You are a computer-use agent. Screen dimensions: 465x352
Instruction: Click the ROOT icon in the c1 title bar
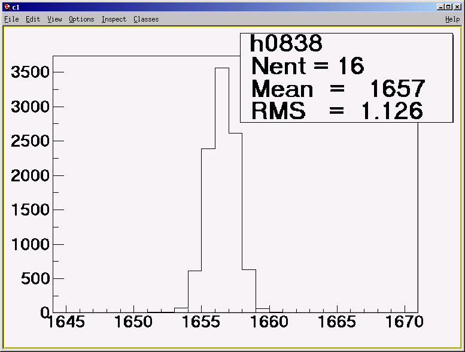(x=7, y=7)
